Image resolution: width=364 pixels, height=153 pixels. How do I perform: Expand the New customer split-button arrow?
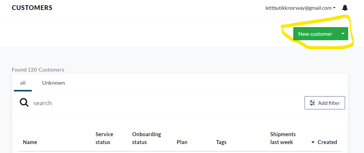pos(343,34)
